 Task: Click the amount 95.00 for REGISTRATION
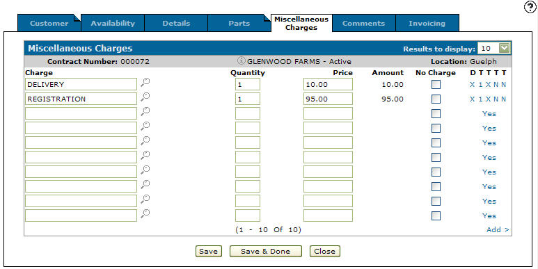click(x=393, y=99)
